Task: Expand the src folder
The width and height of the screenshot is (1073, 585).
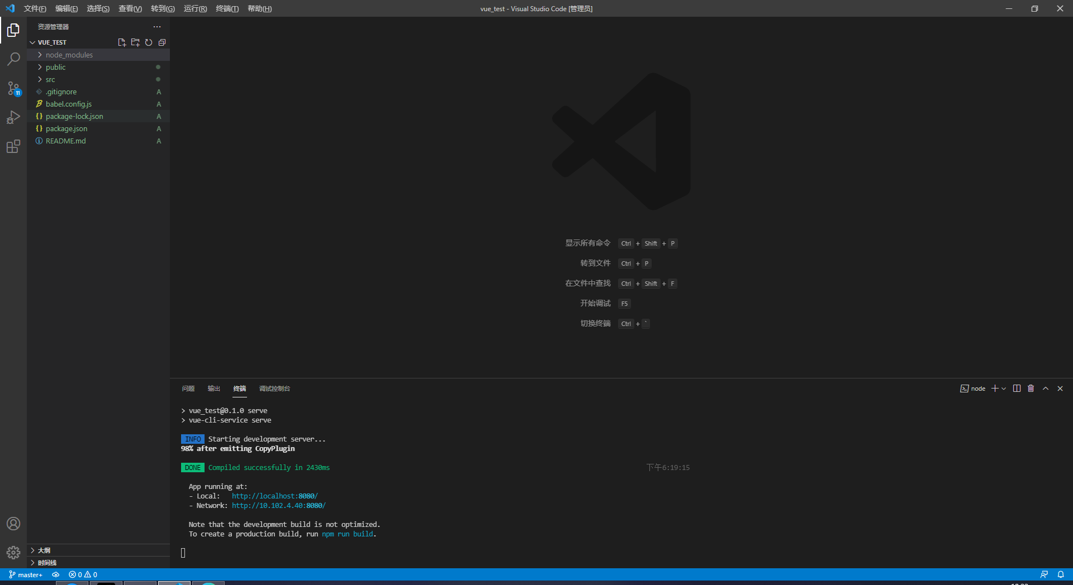Action: point(98,79)
